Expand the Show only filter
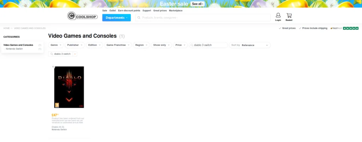 click(161, 45)
